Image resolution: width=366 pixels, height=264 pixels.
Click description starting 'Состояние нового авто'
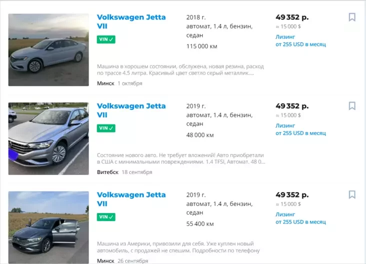click(180, 158)
